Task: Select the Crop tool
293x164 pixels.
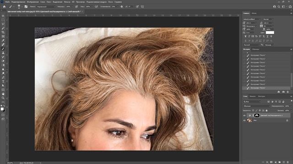Action: (x=3, y=32)
